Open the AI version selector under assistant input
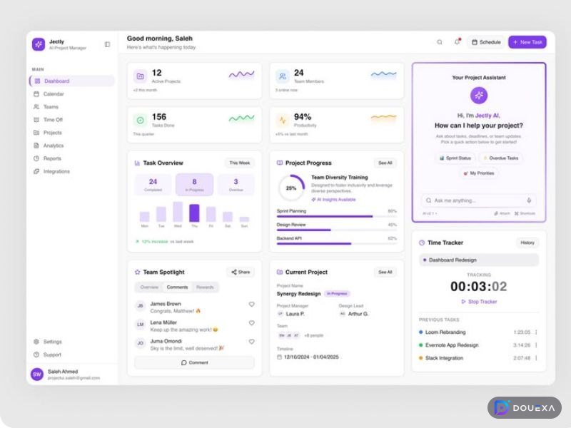571x428 pixels. tap(430, 213)
